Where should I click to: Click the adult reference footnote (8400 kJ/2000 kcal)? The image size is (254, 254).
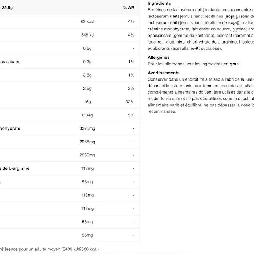click(x=49, y=250)
